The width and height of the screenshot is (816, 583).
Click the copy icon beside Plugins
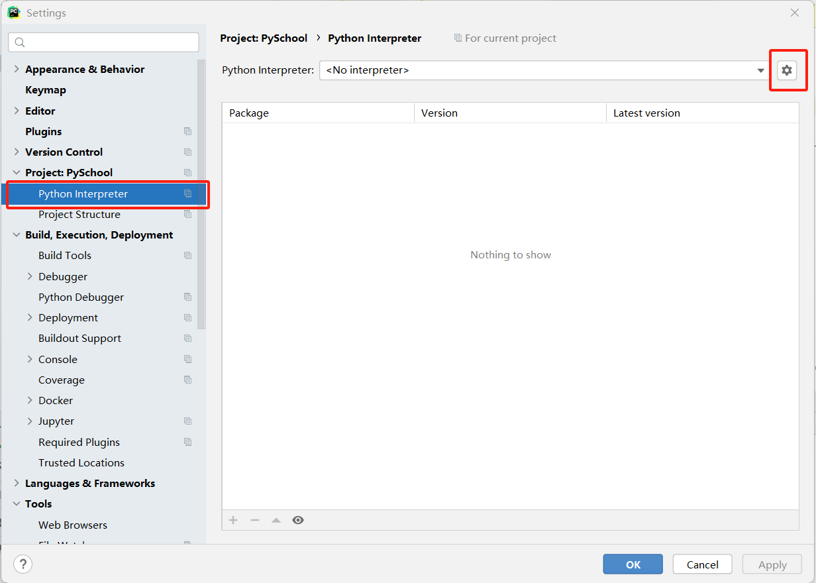point(187,132)
